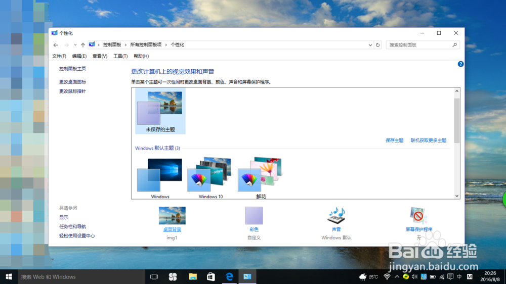The image size is (506, 284).
Task: Click the 屏幕保护程序 text link
Action: click(x=419, y=229)
